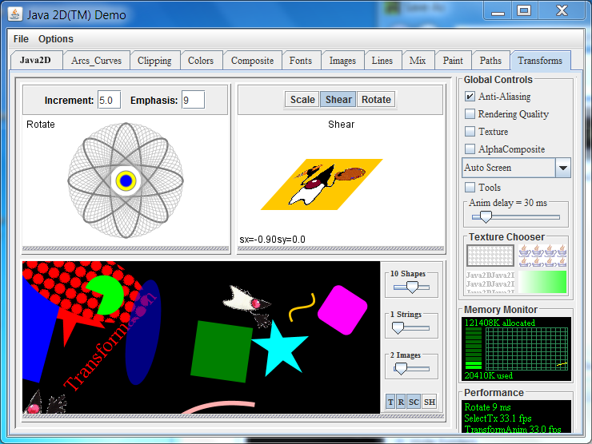Click the Transforms tab

pyautogui.click(x=540, y=61)
